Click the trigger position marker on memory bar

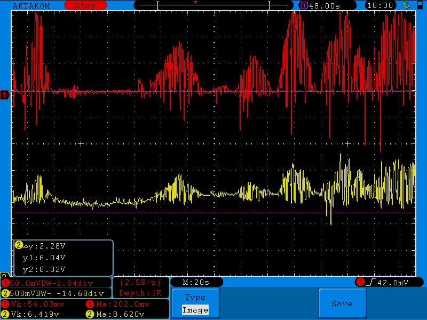click(195, 3)
